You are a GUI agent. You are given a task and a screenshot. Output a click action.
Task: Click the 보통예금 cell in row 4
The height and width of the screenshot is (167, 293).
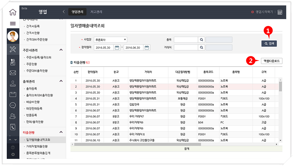coord(183,99)
